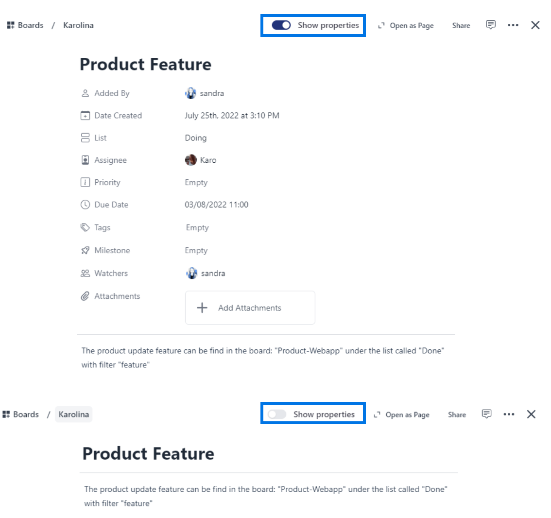Viewport: 551px width, 518px height.
Task: Turn off the enabled Show properties toggle
Action: click(x=281, y=25)
